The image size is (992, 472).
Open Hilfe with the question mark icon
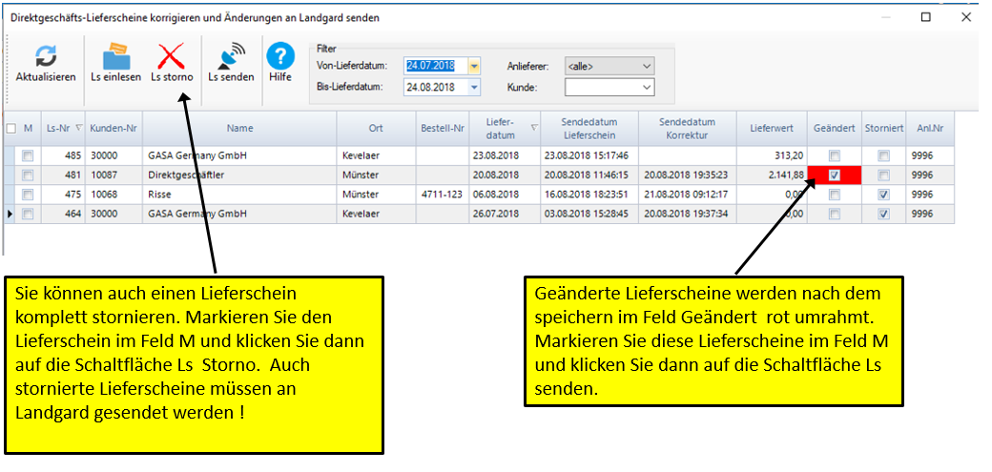(279, 55)
